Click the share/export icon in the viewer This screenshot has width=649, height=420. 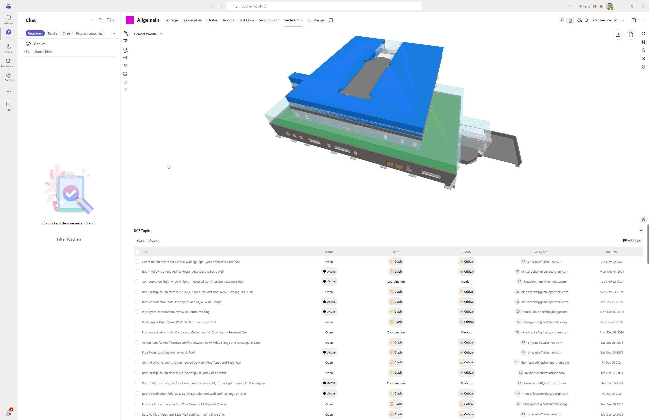pos(618,34)
